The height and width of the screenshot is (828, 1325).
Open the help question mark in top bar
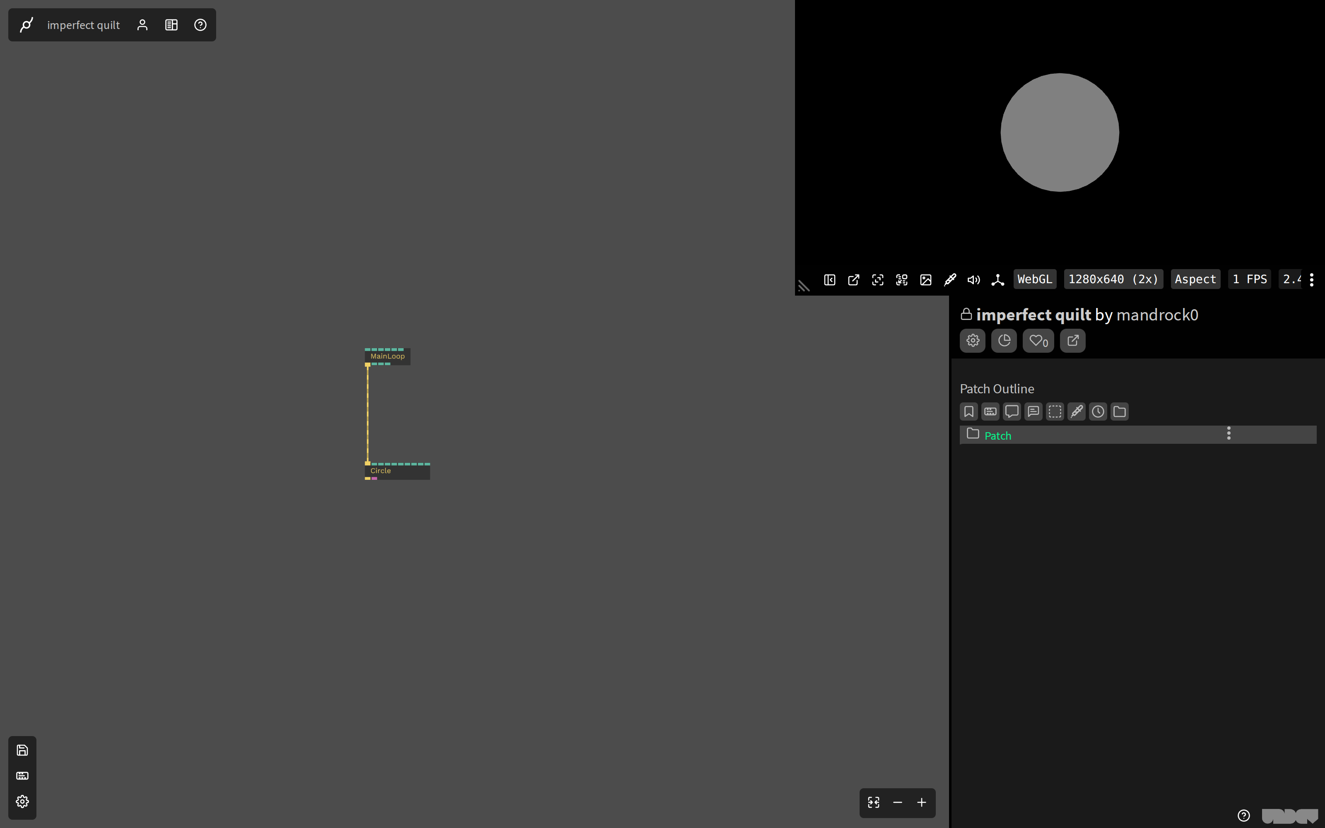pyautogui.click(x=200, y=25)
